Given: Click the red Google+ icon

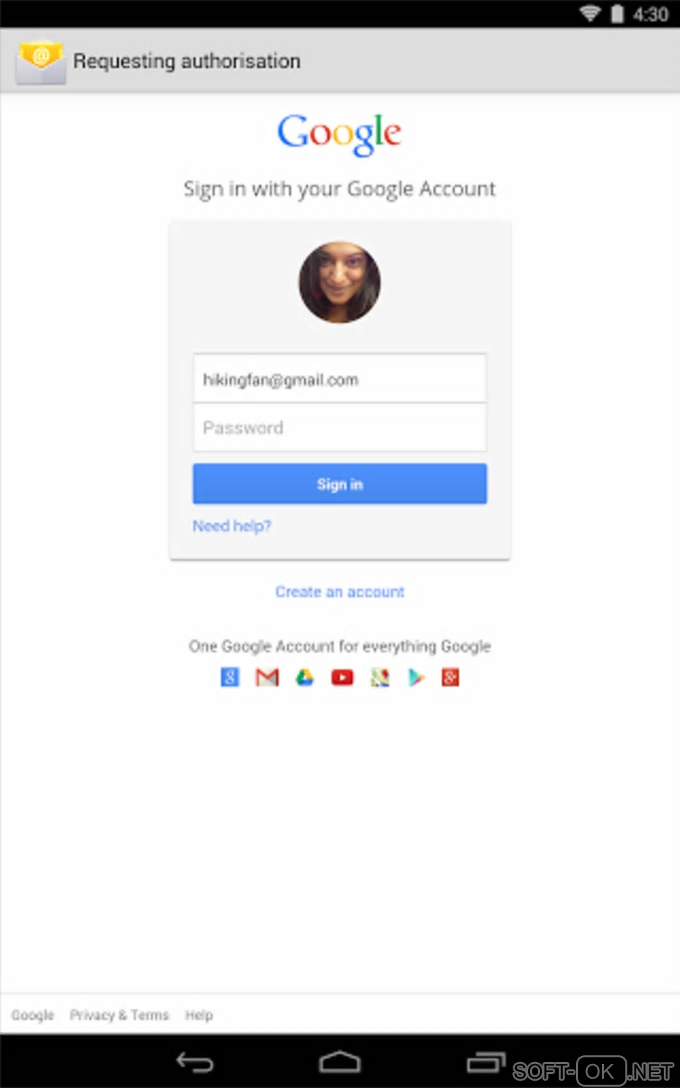Looking at the screenshot, I should pyautogui.click(x=451, y=677).
